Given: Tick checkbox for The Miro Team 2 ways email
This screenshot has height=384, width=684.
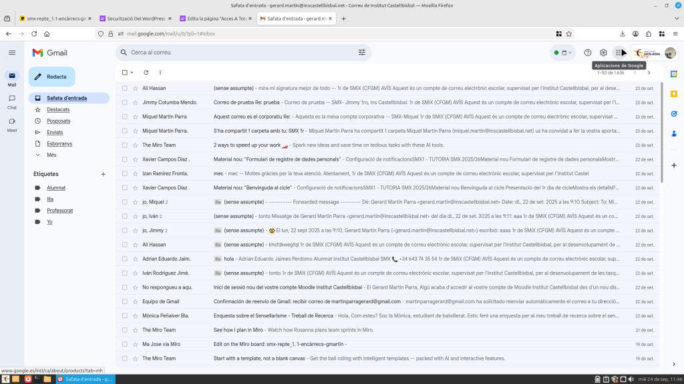Looking at the screenshot, I should 125,145.
